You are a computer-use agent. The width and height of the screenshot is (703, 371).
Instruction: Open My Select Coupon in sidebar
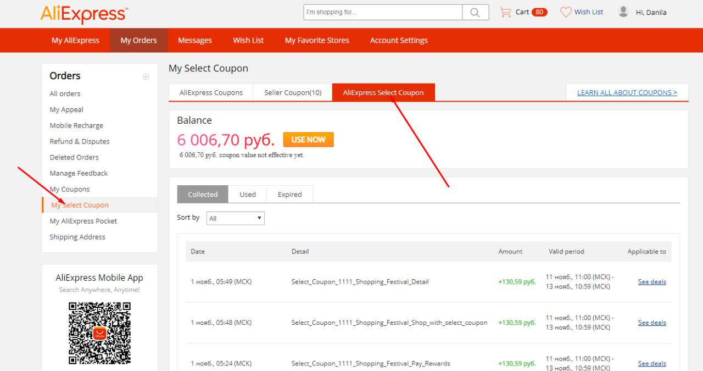click(80, 205)
